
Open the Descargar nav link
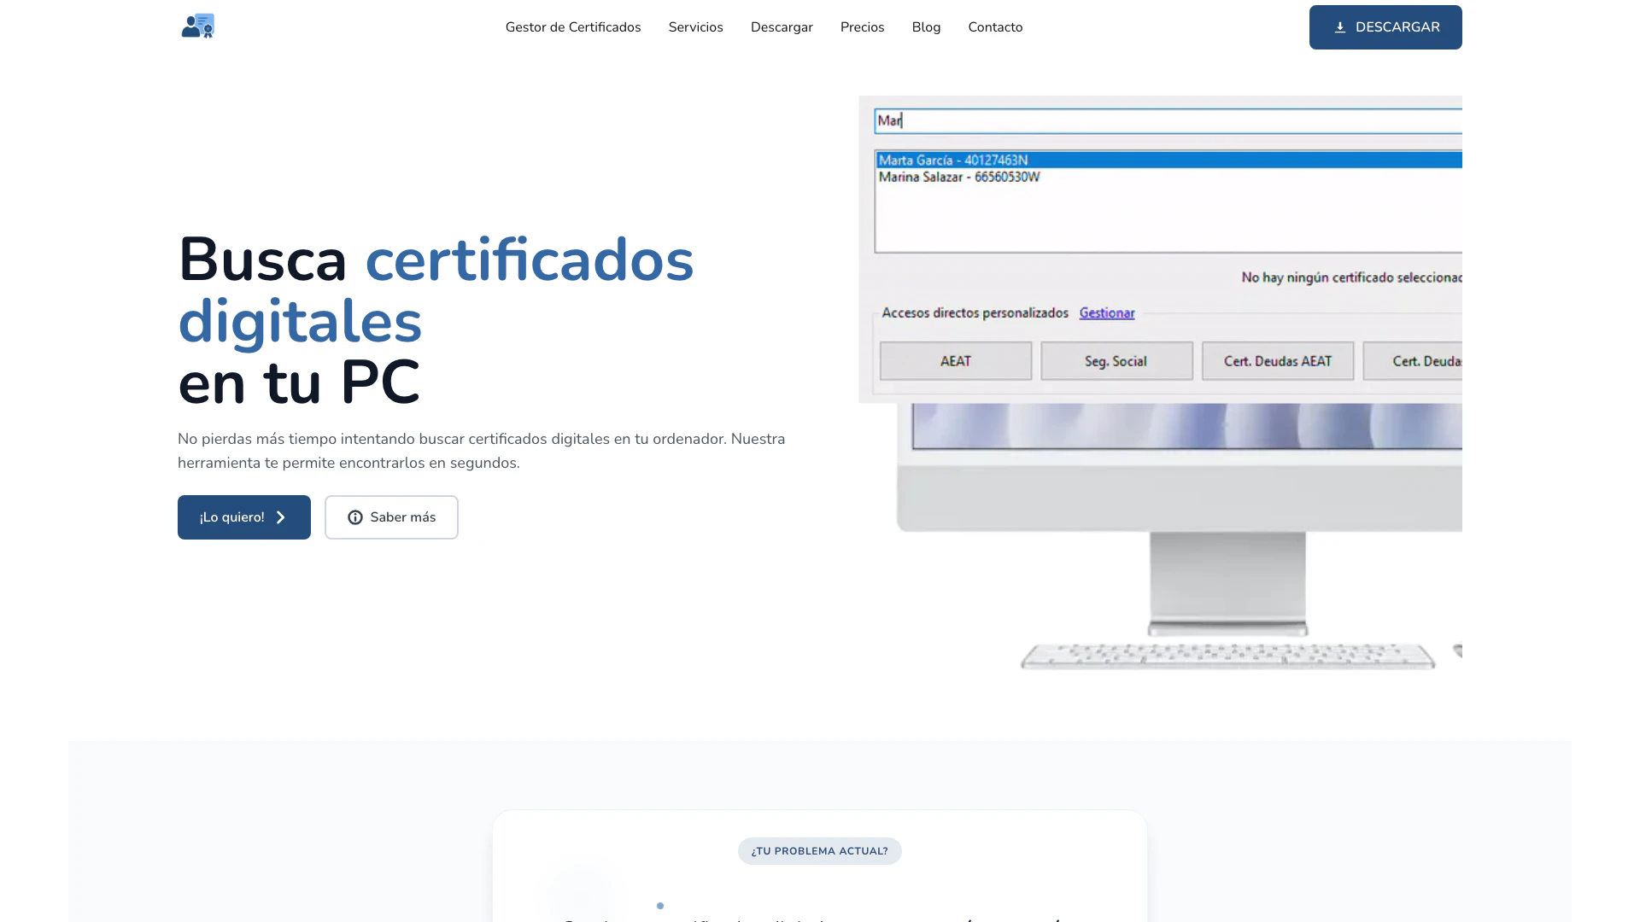tap(781, 27)
